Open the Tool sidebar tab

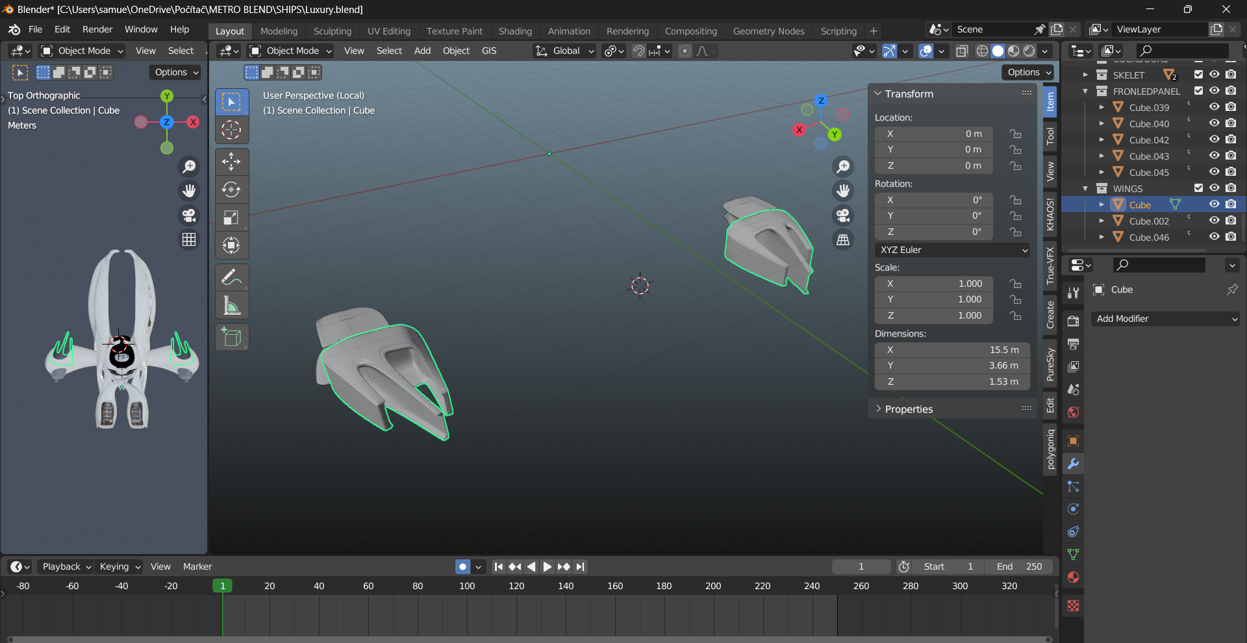pos(1050,136)
